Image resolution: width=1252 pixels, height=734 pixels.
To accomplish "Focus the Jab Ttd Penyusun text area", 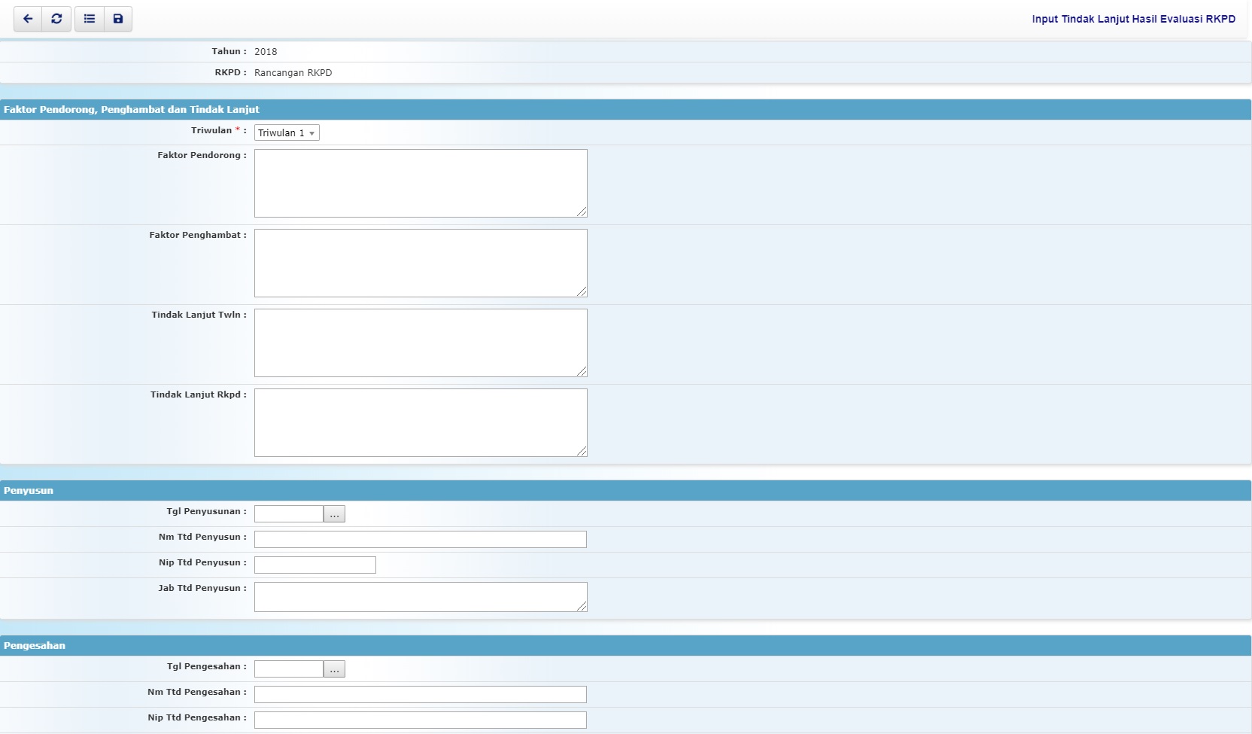I will [420, 596].
